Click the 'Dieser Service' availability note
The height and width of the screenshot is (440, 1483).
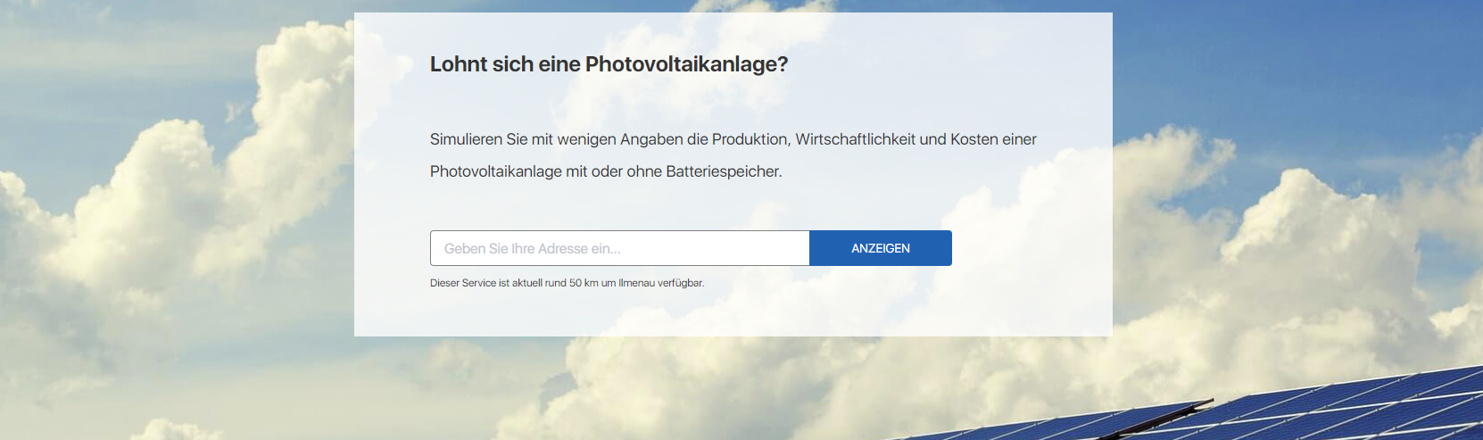point(462,283)
